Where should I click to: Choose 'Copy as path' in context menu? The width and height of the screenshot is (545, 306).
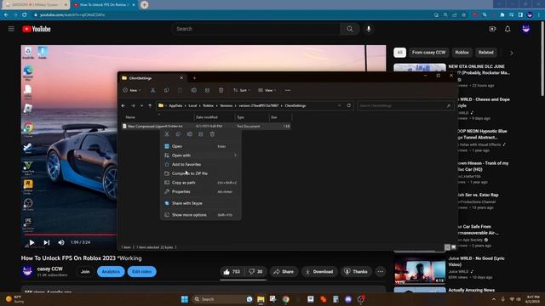201,183
